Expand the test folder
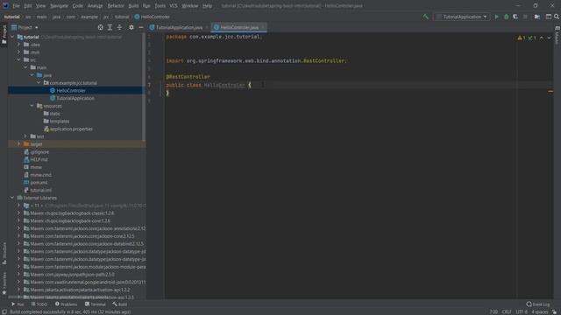 [x=25, y=136]
